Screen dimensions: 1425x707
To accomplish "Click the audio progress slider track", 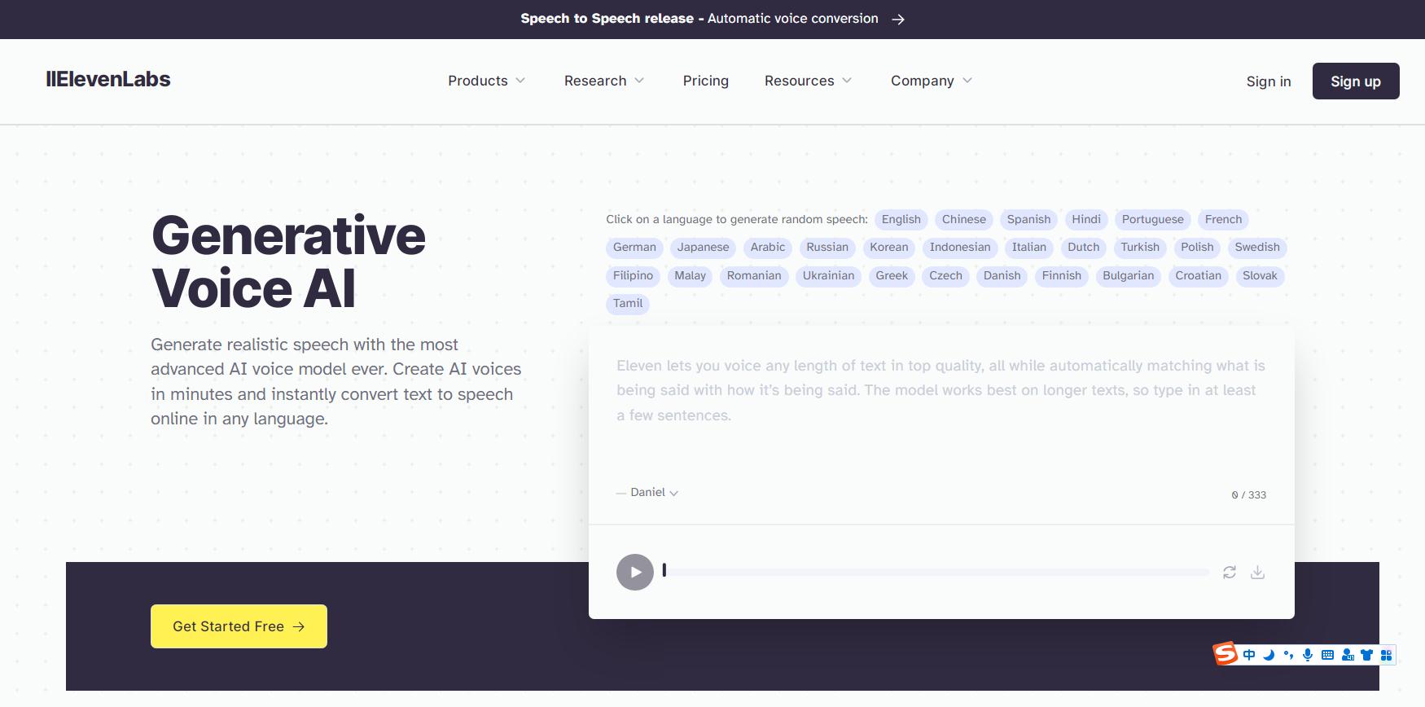I will 936,572.
